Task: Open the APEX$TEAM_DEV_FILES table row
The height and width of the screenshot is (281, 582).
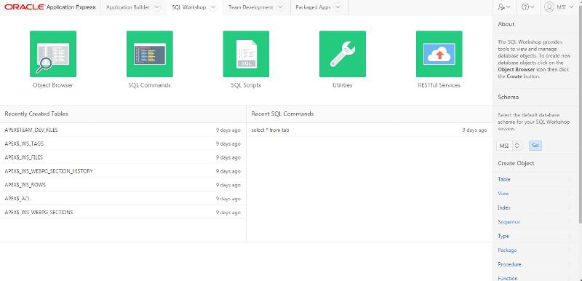Action: click(x=122, y=130)
